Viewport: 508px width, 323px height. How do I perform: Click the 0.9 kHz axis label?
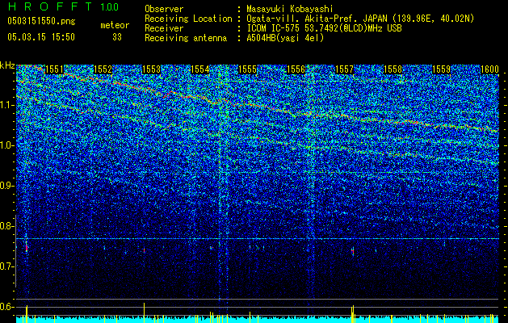(6, 186)
